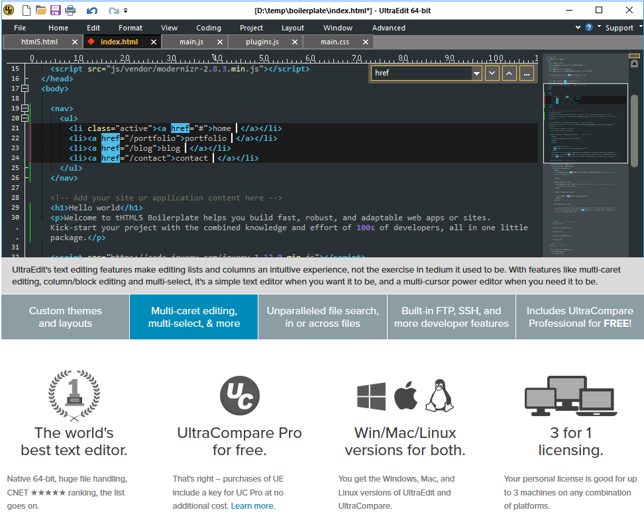Image resolution: width=644 pixels, height=518 pixels.
Task: Close the plugins.js tab
Action: 294,42
